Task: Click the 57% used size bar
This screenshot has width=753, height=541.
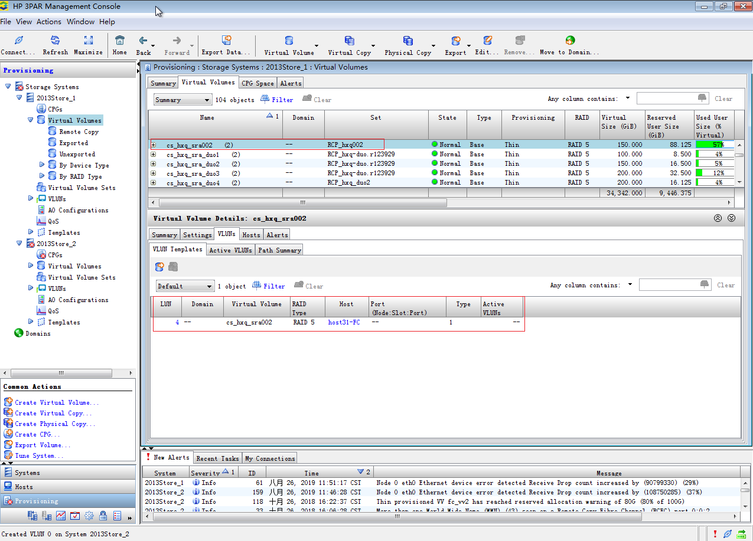Action: tap(715, 145)
